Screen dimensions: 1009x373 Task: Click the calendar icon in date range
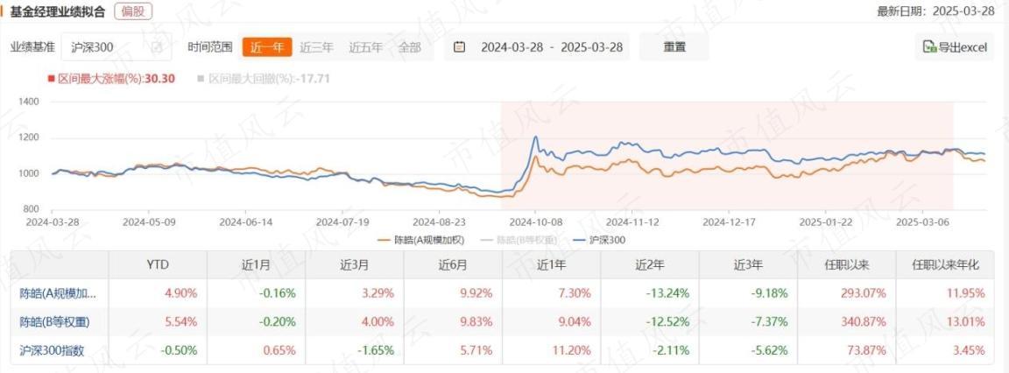460,47
